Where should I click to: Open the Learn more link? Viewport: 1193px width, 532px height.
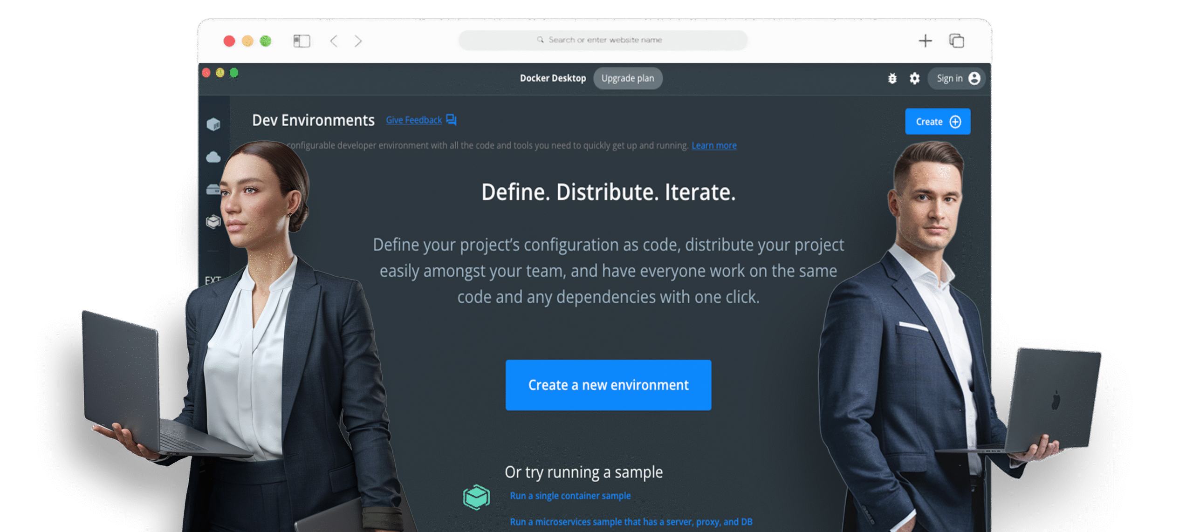pos(714,145)
